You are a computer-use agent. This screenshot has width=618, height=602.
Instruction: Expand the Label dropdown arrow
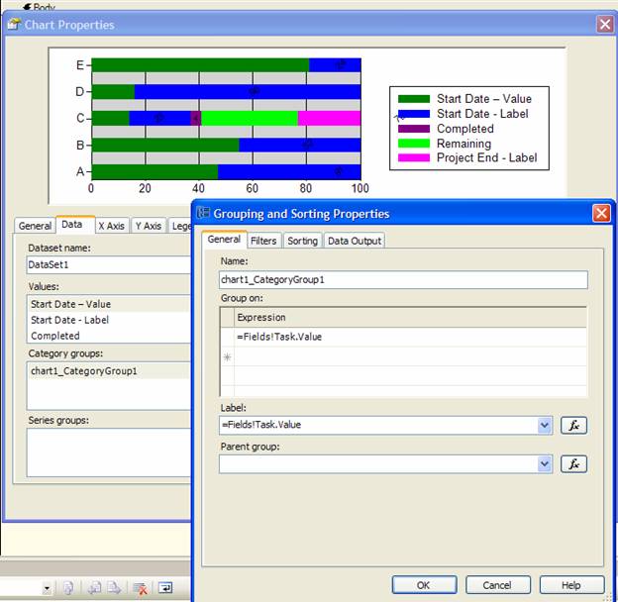tap(545, 425)
